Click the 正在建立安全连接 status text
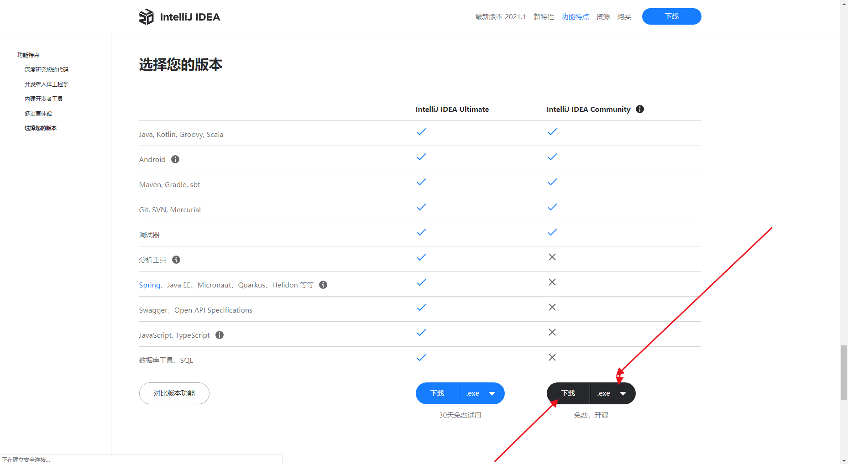This screenshot has height=465, width=848. point(26,460)
